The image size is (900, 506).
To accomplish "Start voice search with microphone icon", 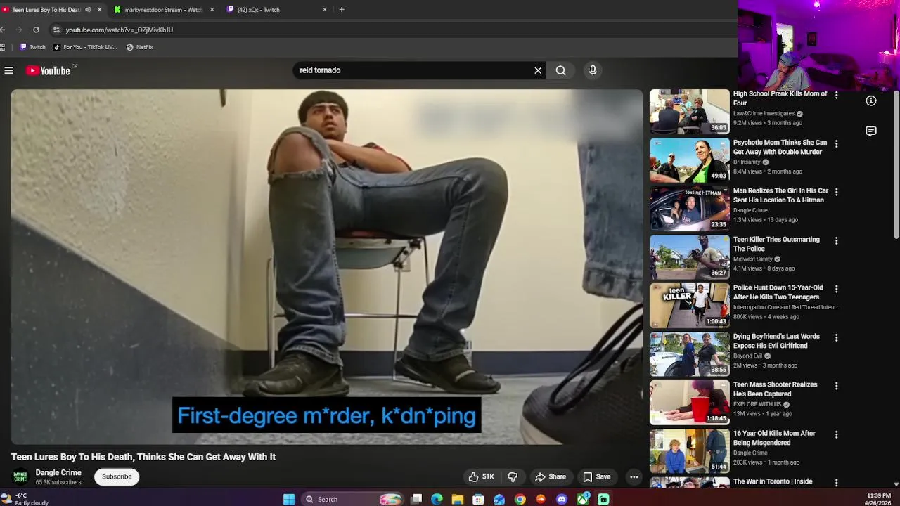I will point(593,70).
